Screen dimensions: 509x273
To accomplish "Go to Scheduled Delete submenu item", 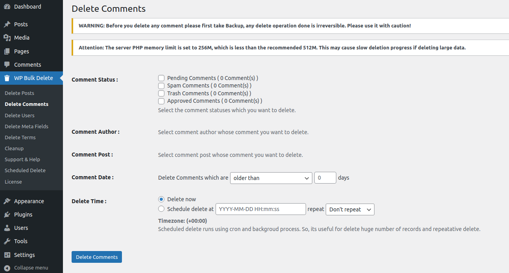I will pos(25,170).
